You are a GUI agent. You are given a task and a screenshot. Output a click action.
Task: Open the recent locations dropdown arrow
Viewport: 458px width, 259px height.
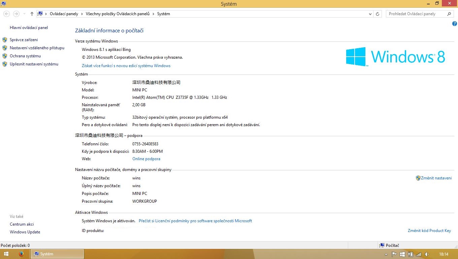point(24,14)
